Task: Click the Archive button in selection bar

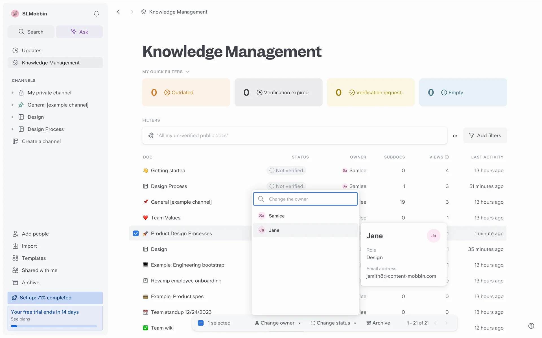Action: (378, 323)
